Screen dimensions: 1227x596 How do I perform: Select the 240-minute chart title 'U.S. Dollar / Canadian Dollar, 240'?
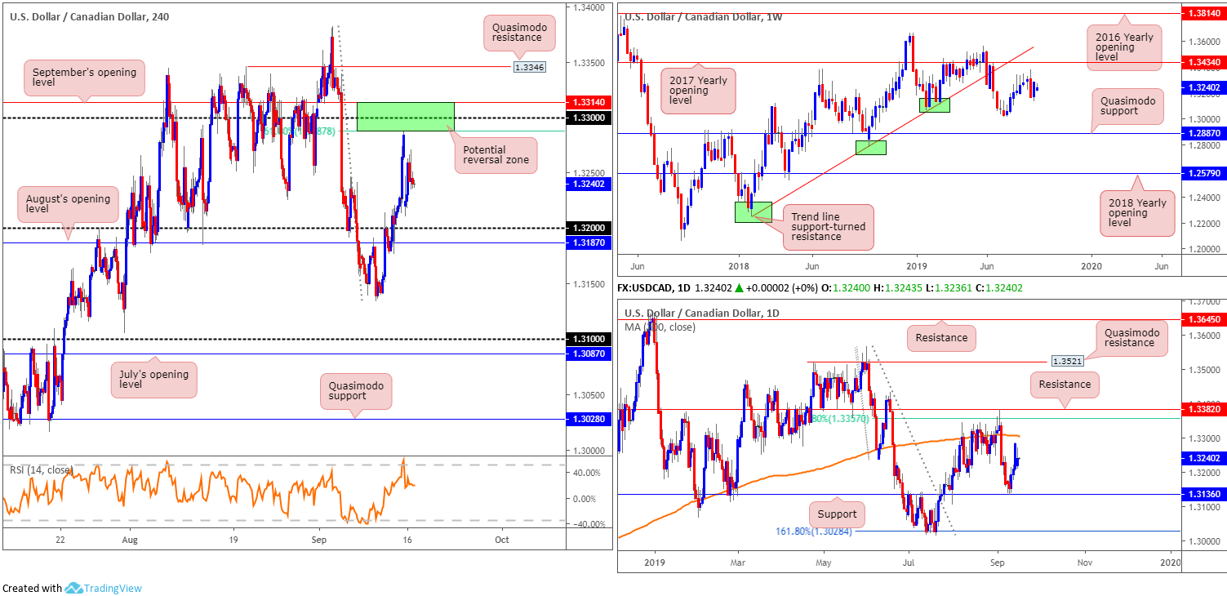[91, 16]
